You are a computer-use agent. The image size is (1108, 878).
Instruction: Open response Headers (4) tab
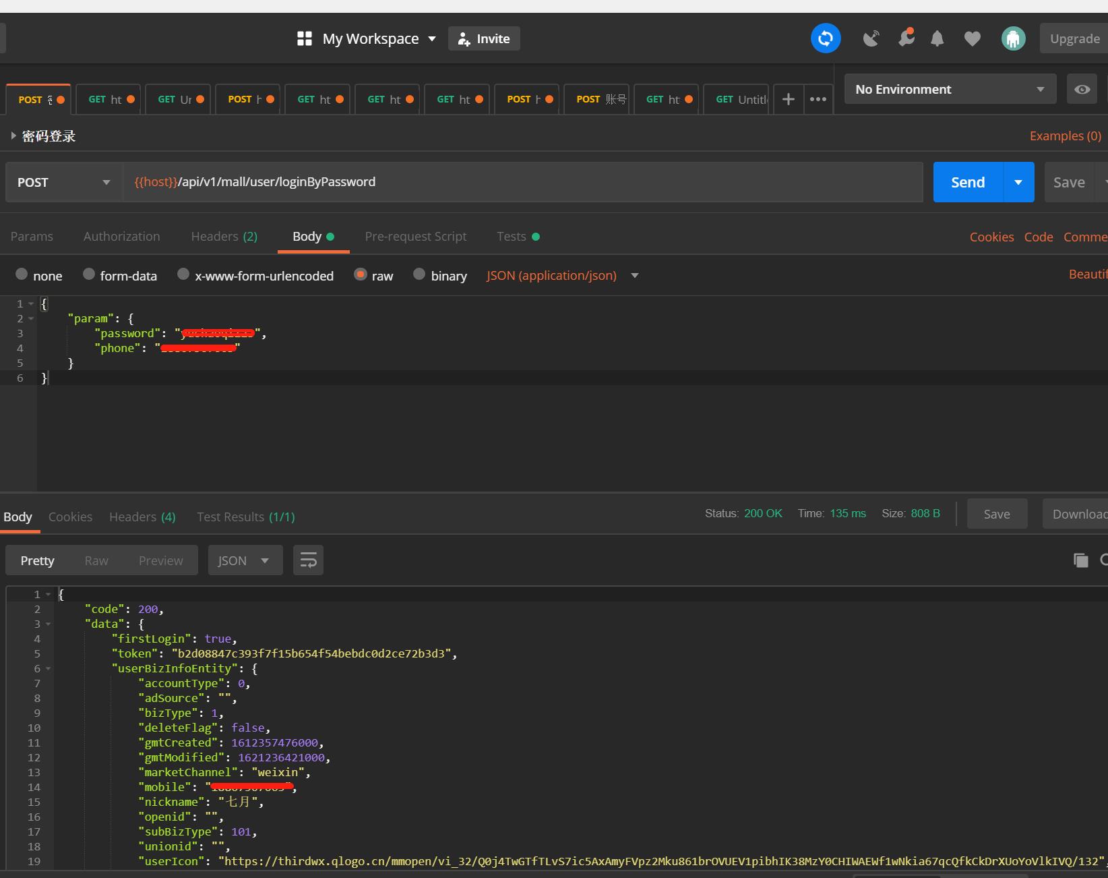[x=142, y=517]
